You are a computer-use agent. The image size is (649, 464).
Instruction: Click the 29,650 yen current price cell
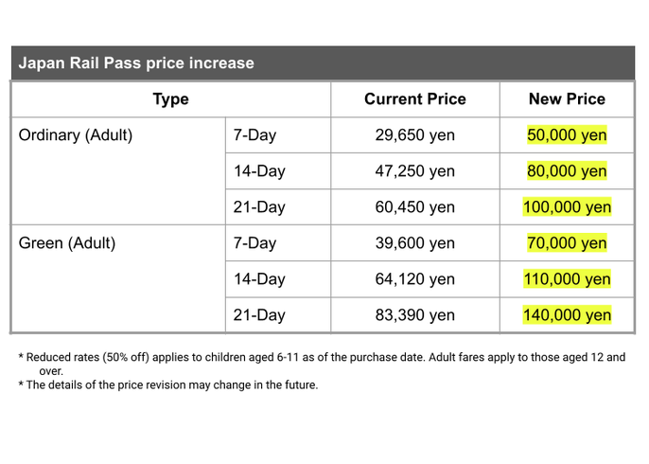pos(415,135)
